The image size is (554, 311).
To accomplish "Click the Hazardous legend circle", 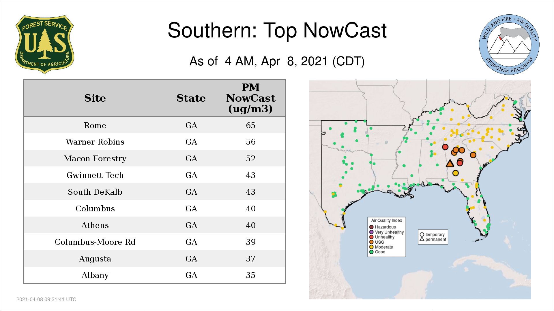I will (371, 227).
